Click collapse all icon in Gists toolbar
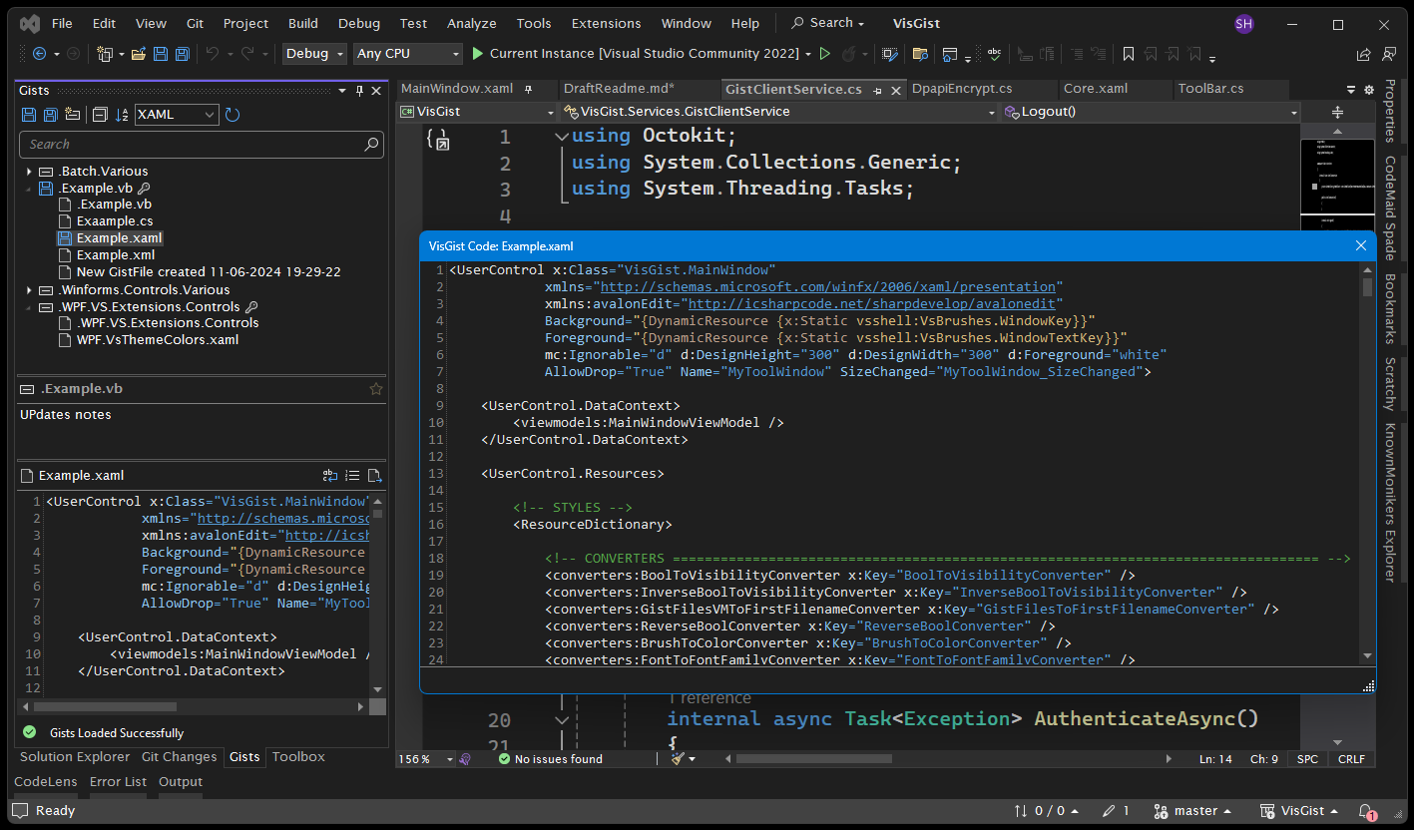The width and height of the screenshot is (1414, 830). pos(100,115)
